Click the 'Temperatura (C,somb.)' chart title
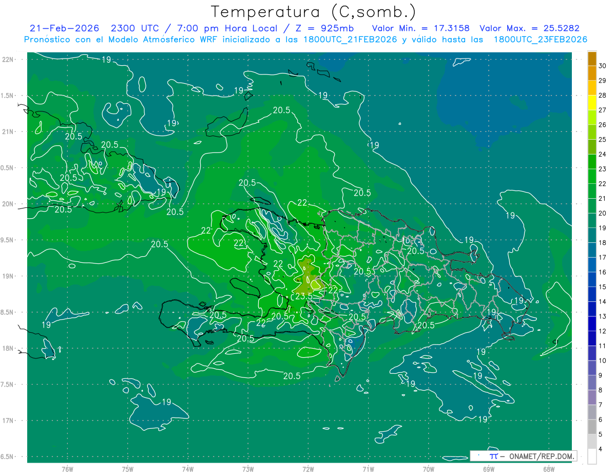Screen dimensions: 616x476 313,12
